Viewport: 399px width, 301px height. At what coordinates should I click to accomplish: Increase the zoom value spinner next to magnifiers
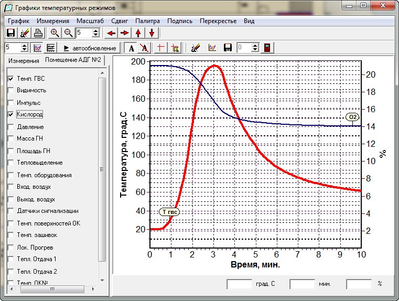click(x=95, y=30)
